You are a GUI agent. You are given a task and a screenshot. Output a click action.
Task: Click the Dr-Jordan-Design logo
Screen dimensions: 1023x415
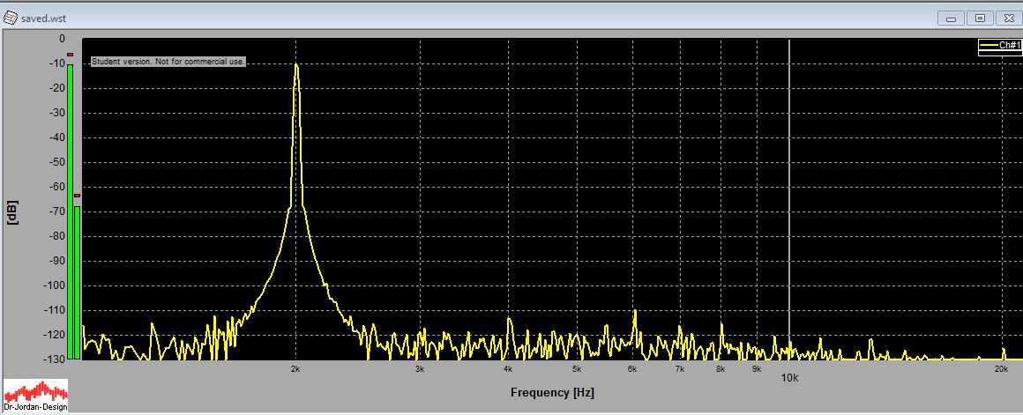tap(36, 396)
